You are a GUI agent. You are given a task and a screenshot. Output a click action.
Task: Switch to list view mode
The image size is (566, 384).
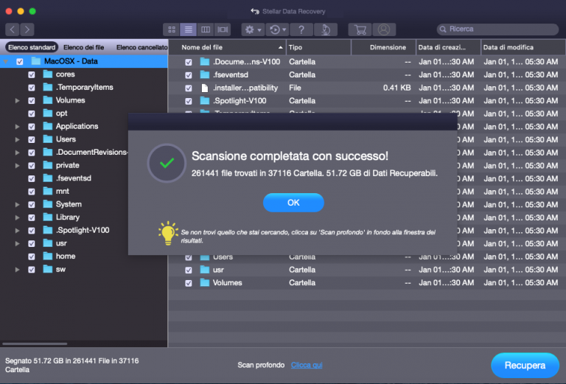[x=189, y=29]
